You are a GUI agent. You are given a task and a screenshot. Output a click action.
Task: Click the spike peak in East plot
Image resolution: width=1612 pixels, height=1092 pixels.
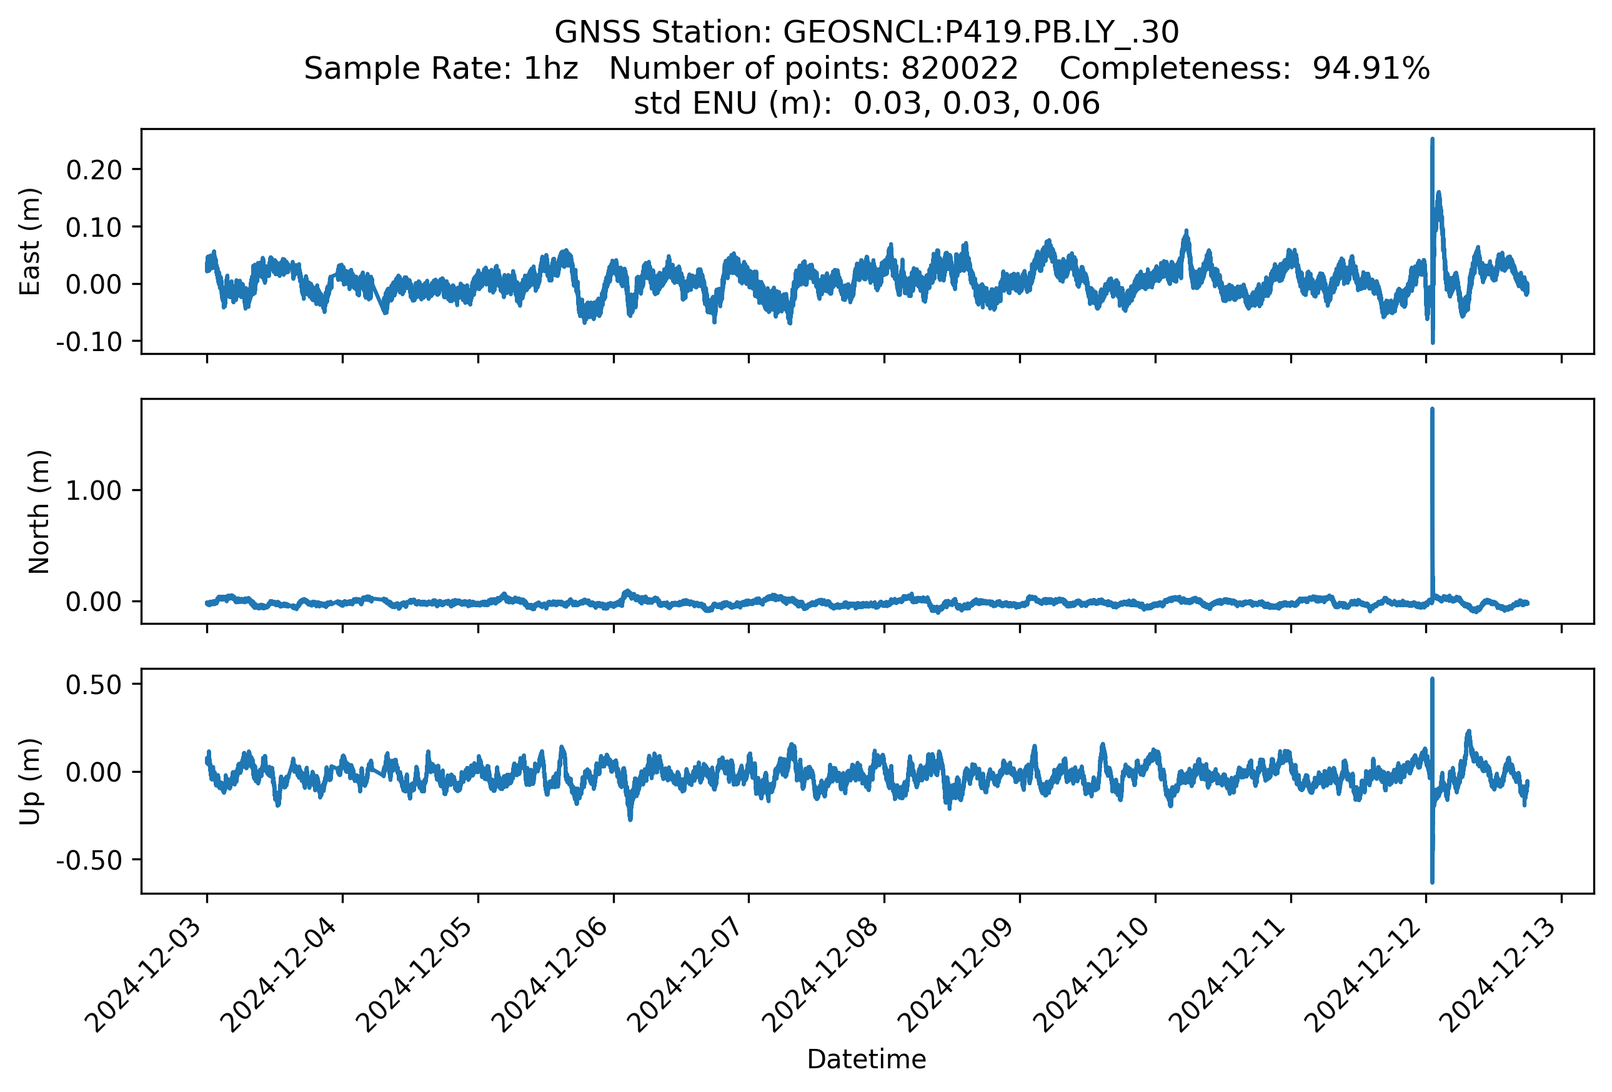1432,140
